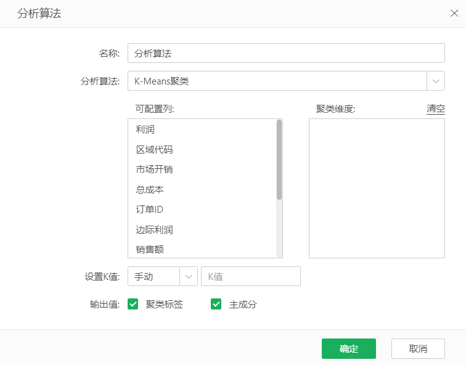Choose 边际利润 from configurable columns
The height and width of the screenshot is (365, 466).
154,230
